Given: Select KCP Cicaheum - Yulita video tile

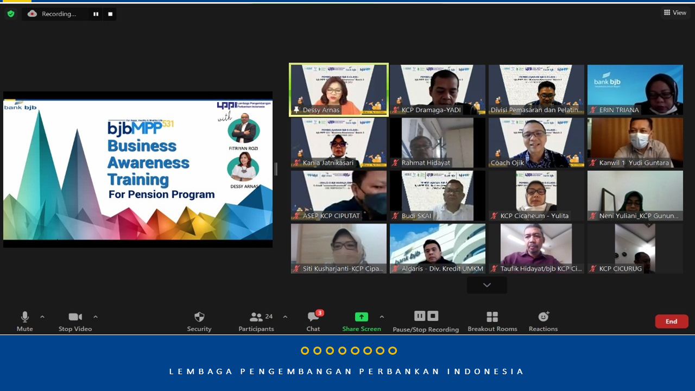Looking at the screenshot, I should 536,195.
